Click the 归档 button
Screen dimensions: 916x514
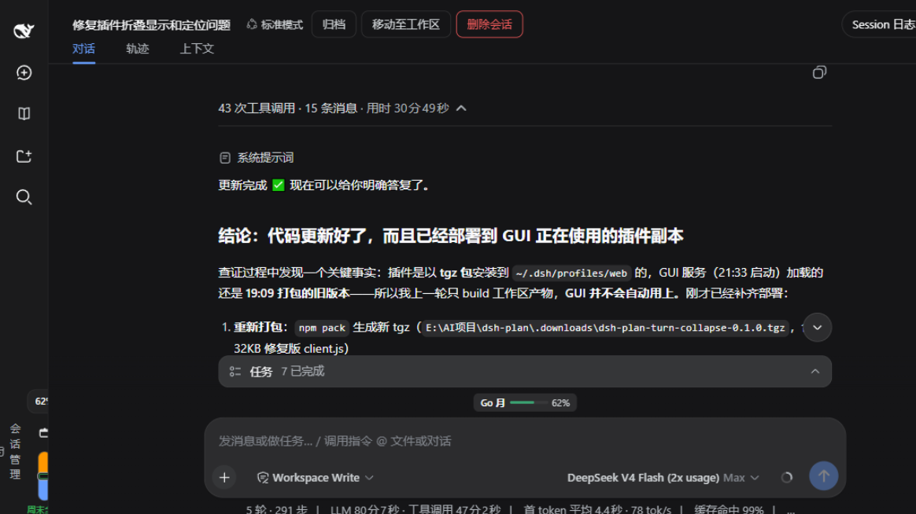point(334,24)
